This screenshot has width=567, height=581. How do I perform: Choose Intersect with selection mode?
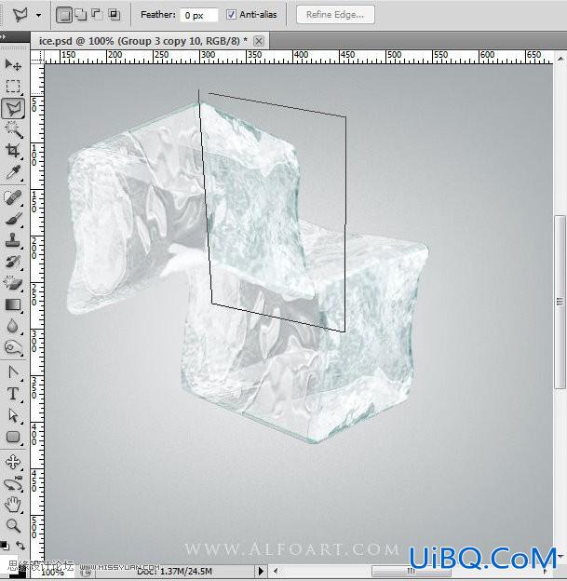pyautogui.click(x=115, y=15)
